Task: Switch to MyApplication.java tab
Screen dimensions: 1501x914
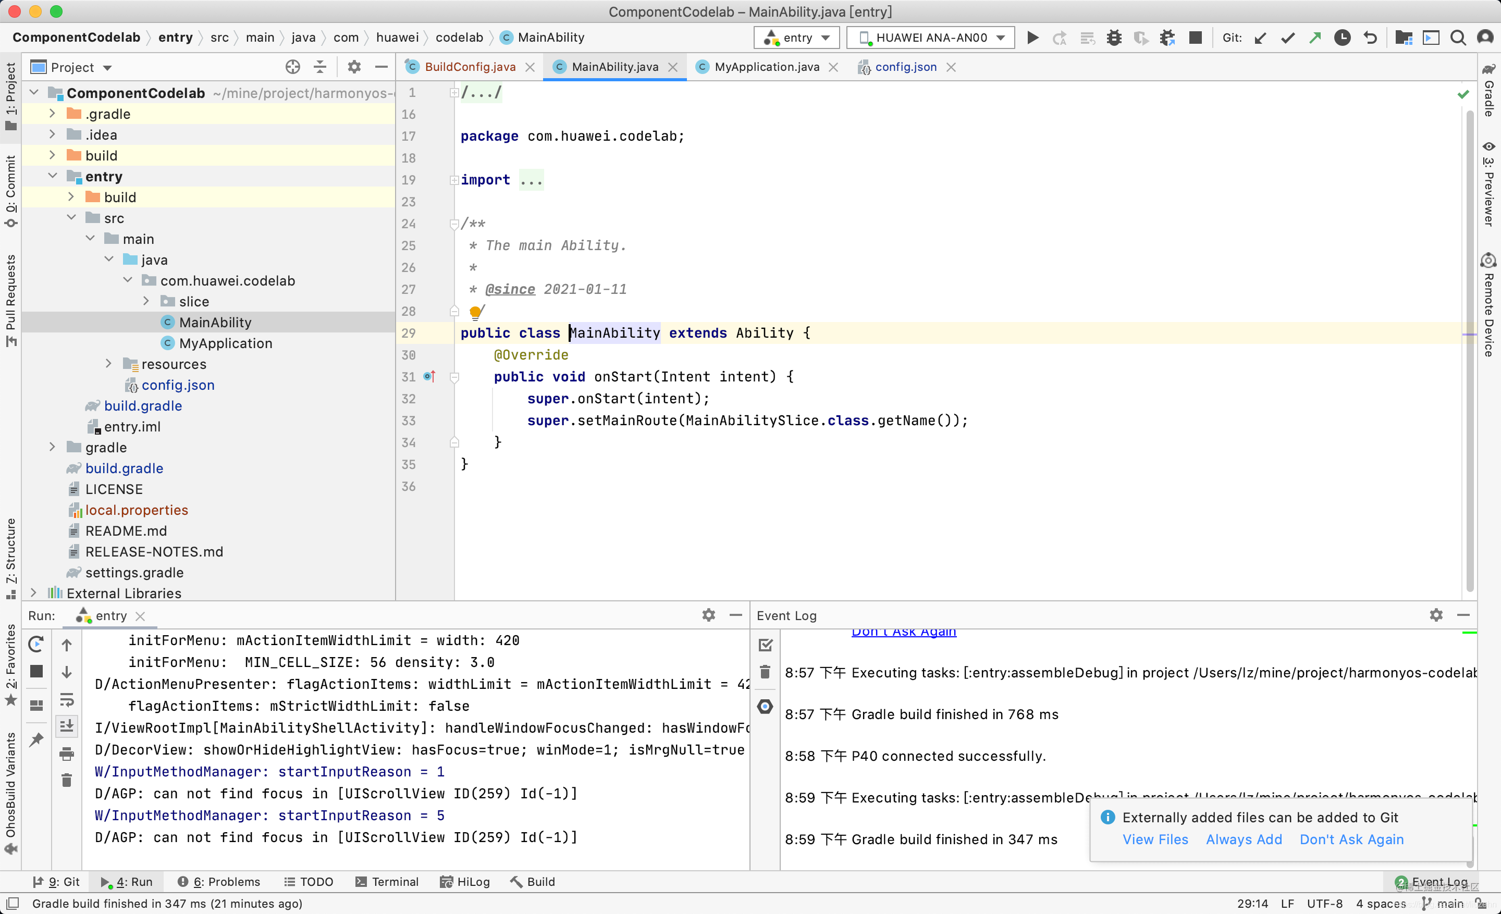Action: point(766,67)
